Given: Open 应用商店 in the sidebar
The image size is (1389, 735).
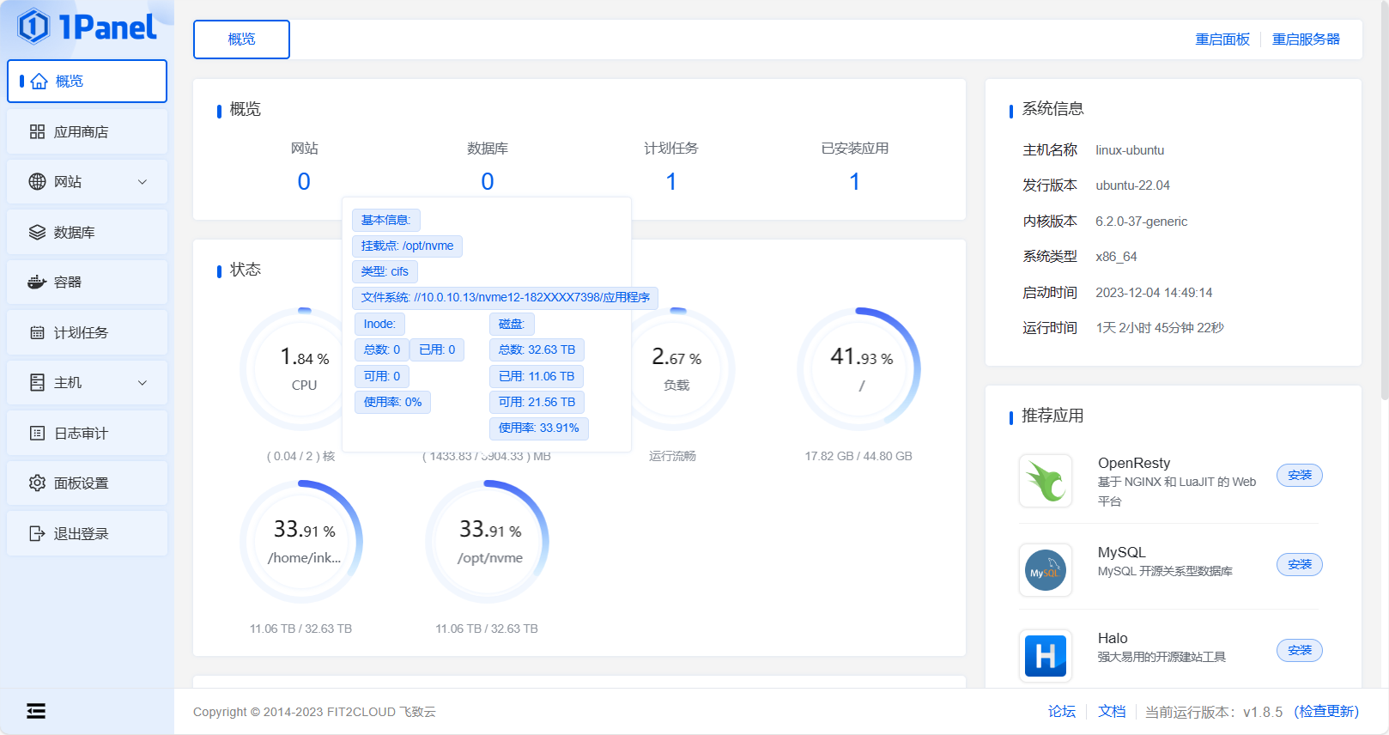Looking at the screenshot, I should click(87, 131).
